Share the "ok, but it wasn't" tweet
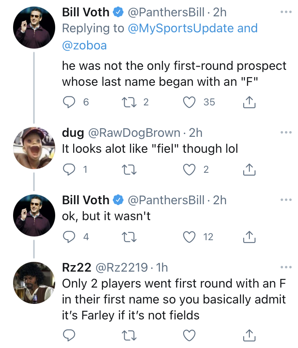 pyautogui.click(x=249, y=237)
